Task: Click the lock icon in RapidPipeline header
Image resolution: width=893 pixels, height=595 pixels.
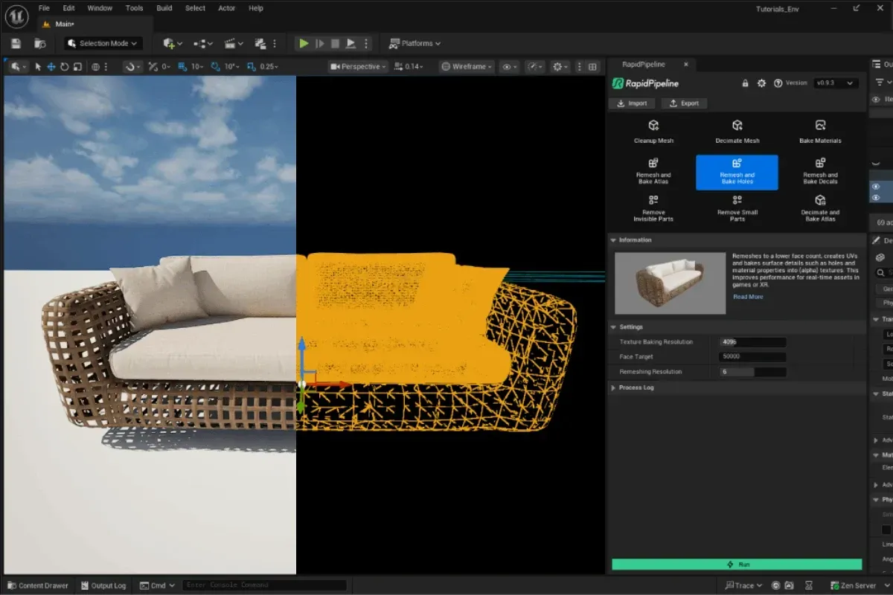Action: point(745,83)
